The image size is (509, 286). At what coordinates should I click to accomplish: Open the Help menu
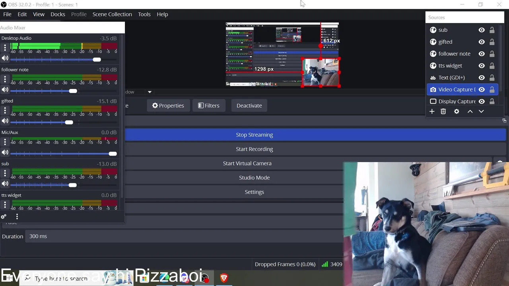click(x=162, y=14)
